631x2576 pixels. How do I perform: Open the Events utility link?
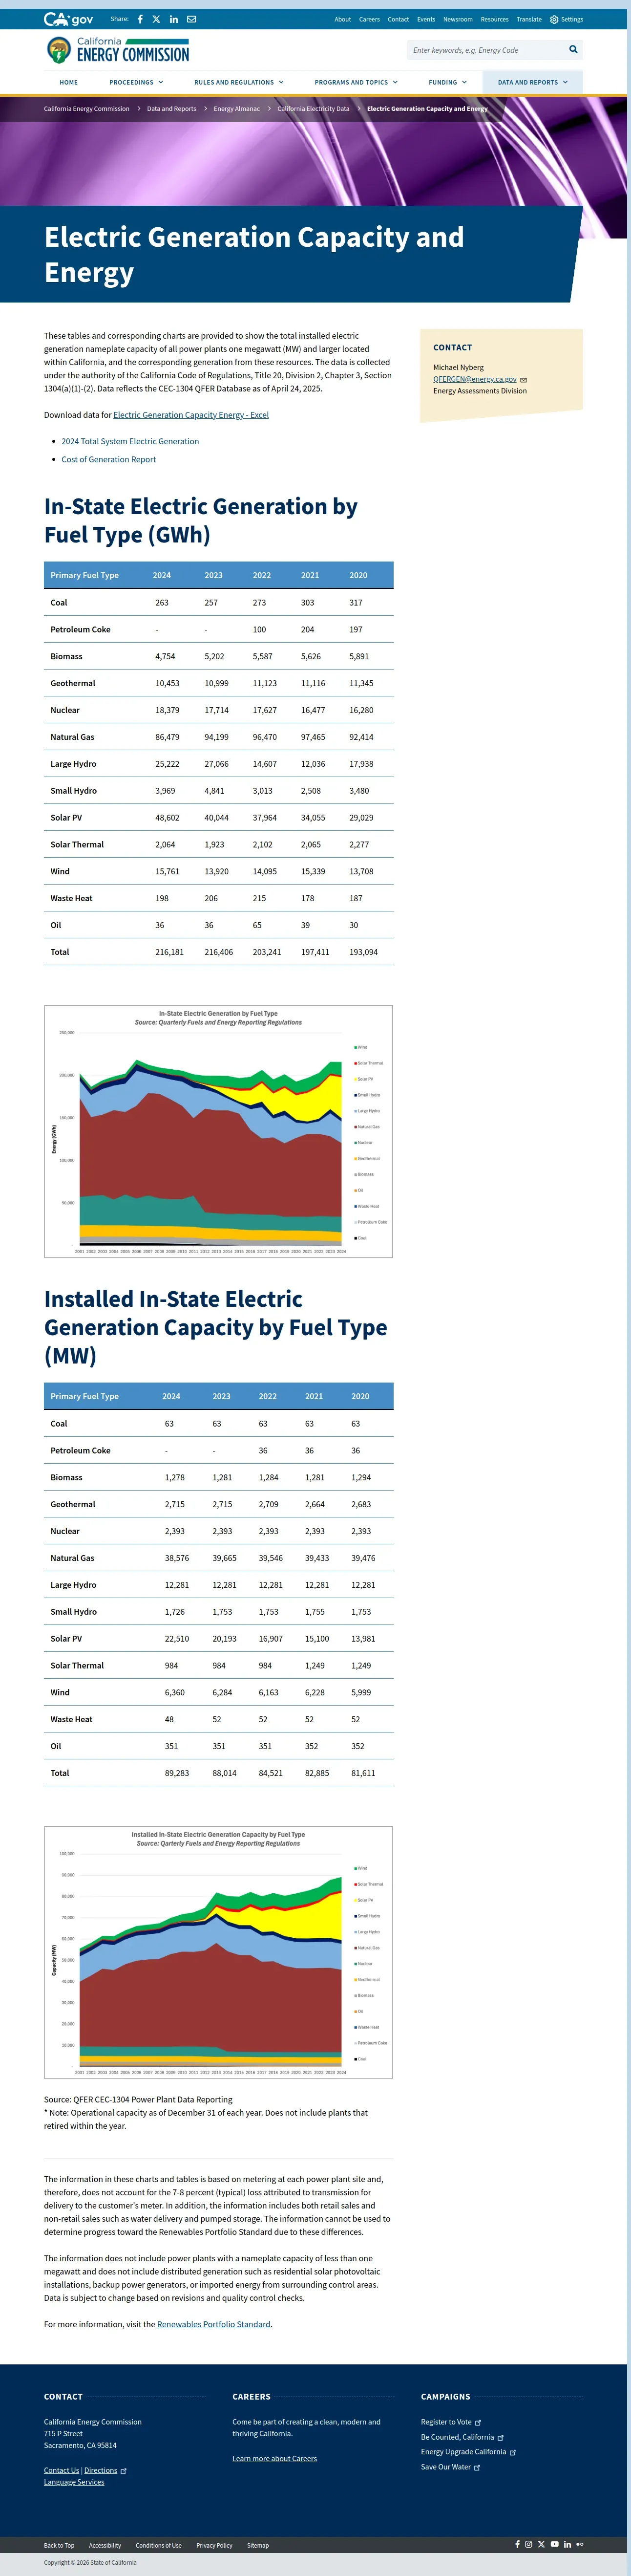click(x=426, y=19)
